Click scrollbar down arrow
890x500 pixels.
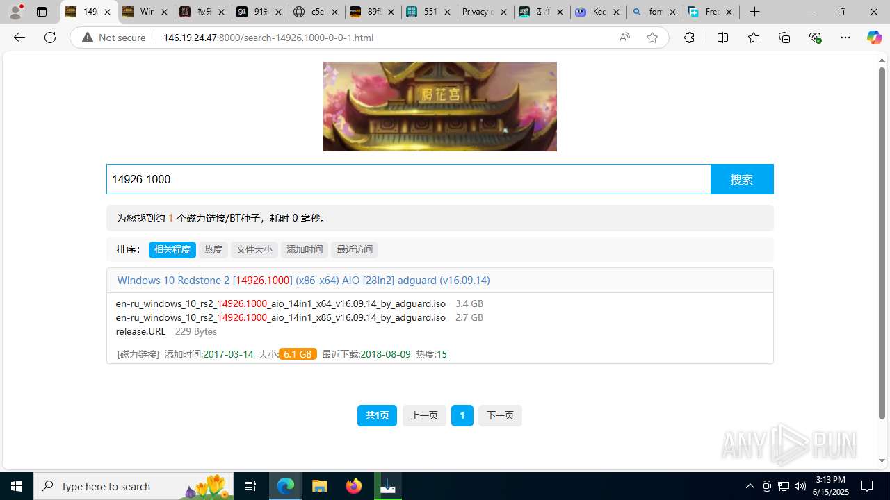[x=882, y=461]
